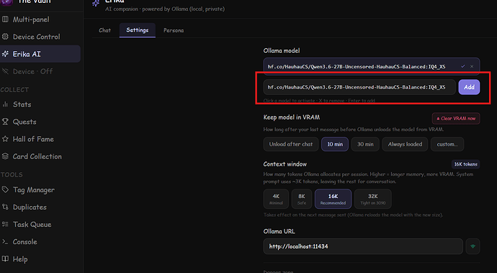The height and width of the screenshot is (273, 497).
Task: Select the 8K Safe context window
Action: tap(302, 199)
